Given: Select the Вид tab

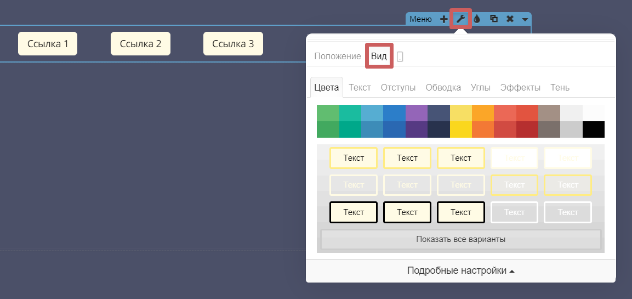Looking at the screenshot, I should [x=379, y=57].
